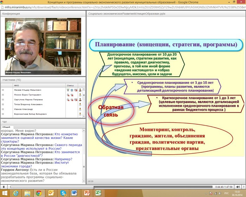Pause the recording playback
This screenshot has height=197, width=246.
click(x=3, y=187)
